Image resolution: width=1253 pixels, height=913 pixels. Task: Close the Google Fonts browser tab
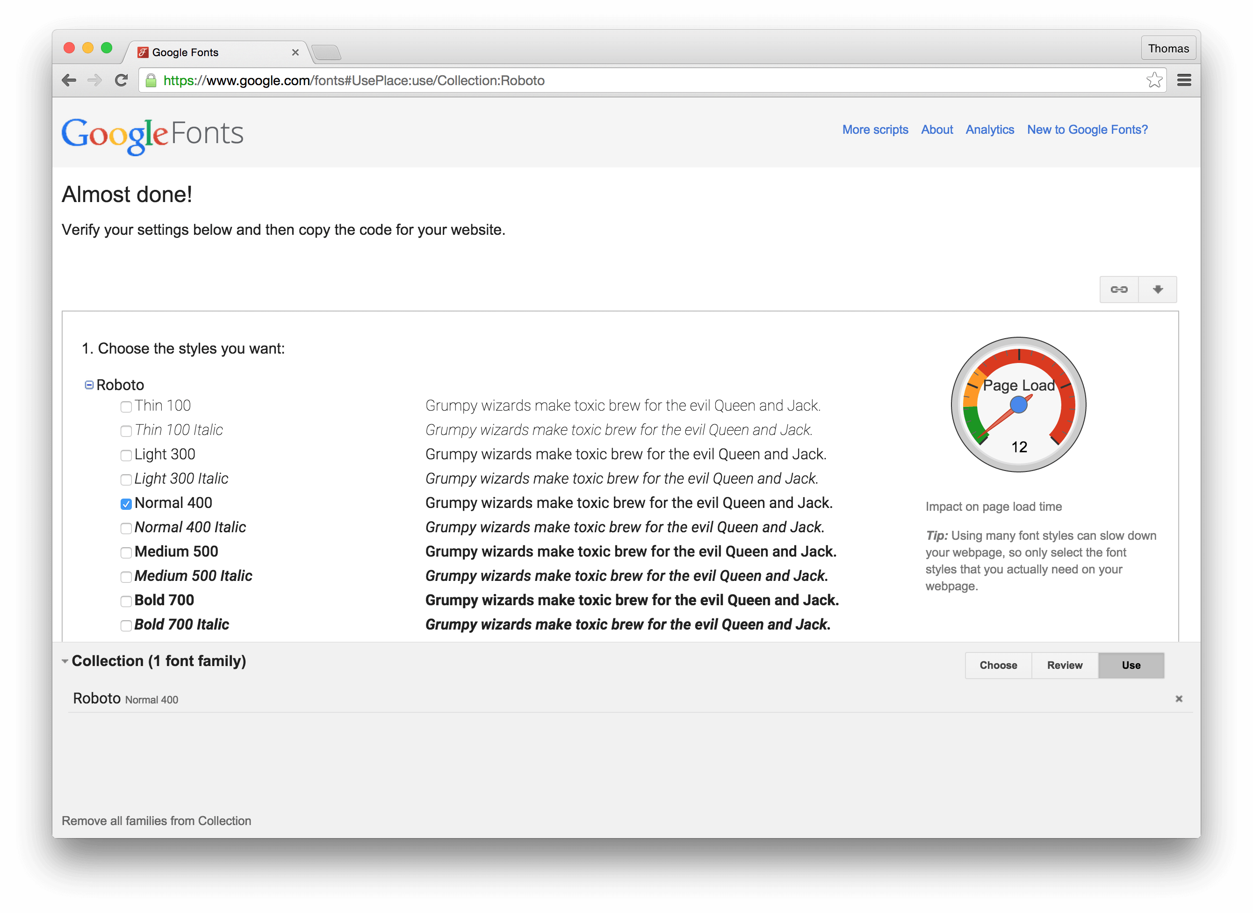pyautogui.click(x=295, y=52)
